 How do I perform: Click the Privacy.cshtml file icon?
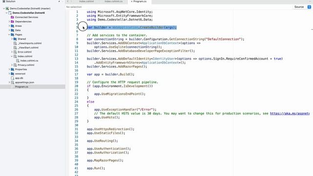[x=15, y=65]
